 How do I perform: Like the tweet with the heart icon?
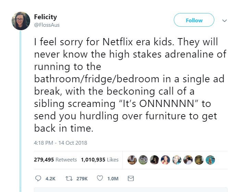100,178
